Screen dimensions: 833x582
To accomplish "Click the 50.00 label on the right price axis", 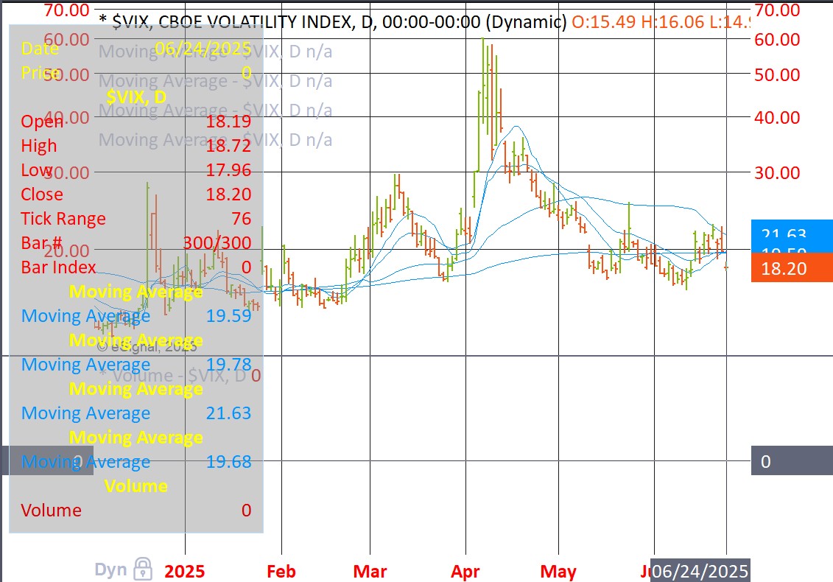I will [x=777, y=75].
